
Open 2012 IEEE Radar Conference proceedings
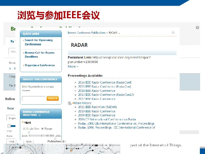pos(97,99)
